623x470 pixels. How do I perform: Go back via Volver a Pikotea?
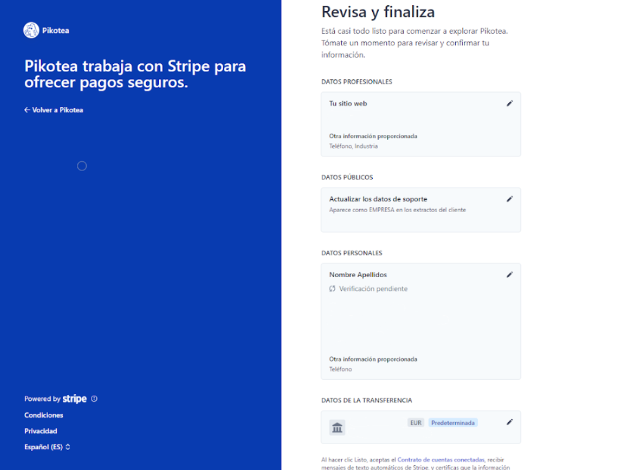[x=54, y=110]
